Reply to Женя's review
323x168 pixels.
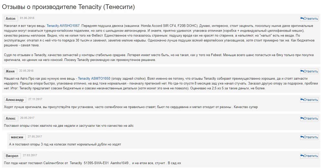pyautogui.click(x=309, y=71)
